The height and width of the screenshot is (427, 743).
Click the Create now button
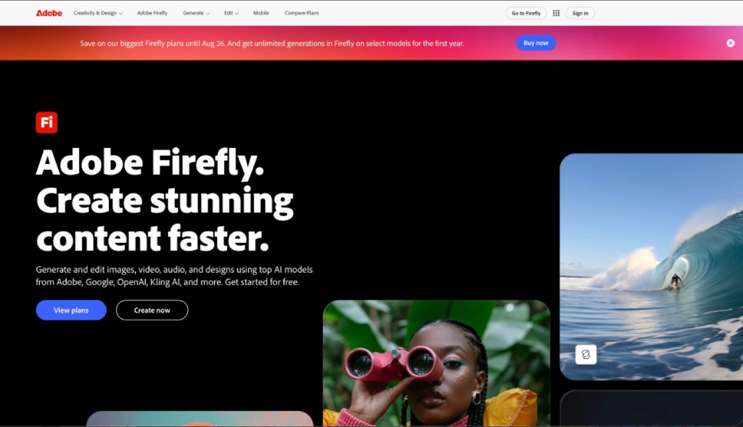[152, 310]
